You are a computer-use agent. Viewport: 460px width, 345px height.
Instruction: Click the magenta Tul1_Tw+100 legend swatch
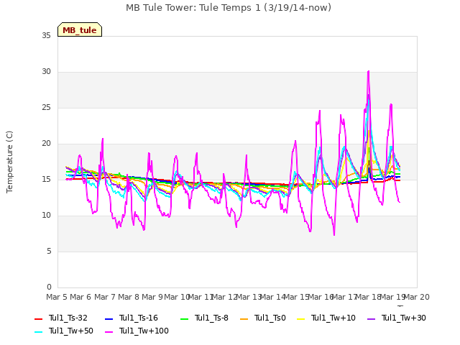[x=109, y=331]
